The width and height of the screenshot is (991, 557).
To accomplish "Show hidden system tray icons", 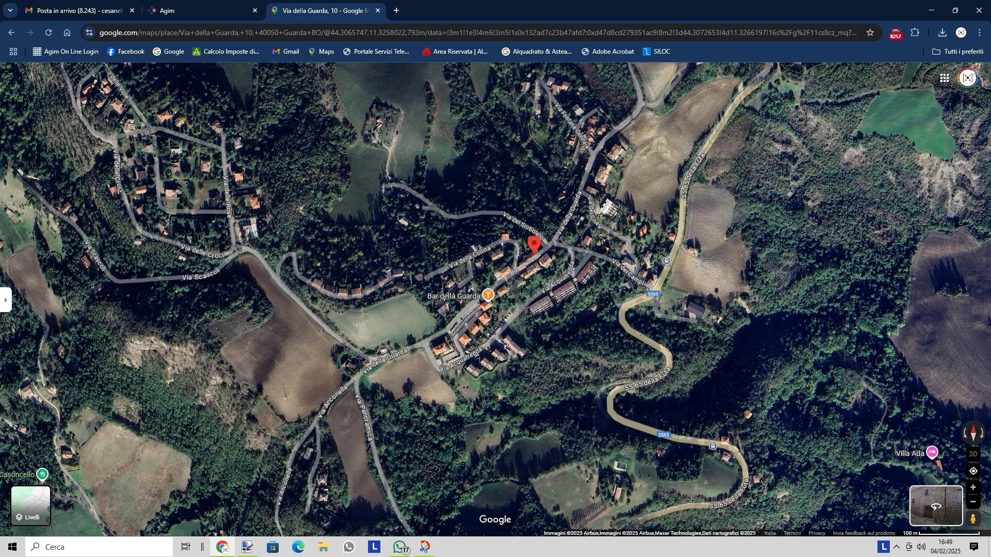I will pyautogui.click(x=897, y=547).
